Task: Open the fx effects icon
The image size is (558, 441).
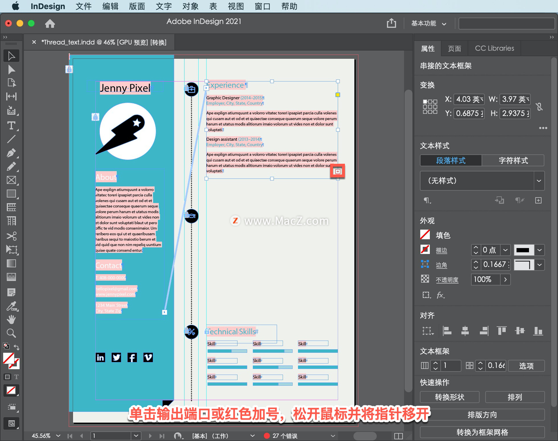Action: pyautogui.click(x=441, y=295)
